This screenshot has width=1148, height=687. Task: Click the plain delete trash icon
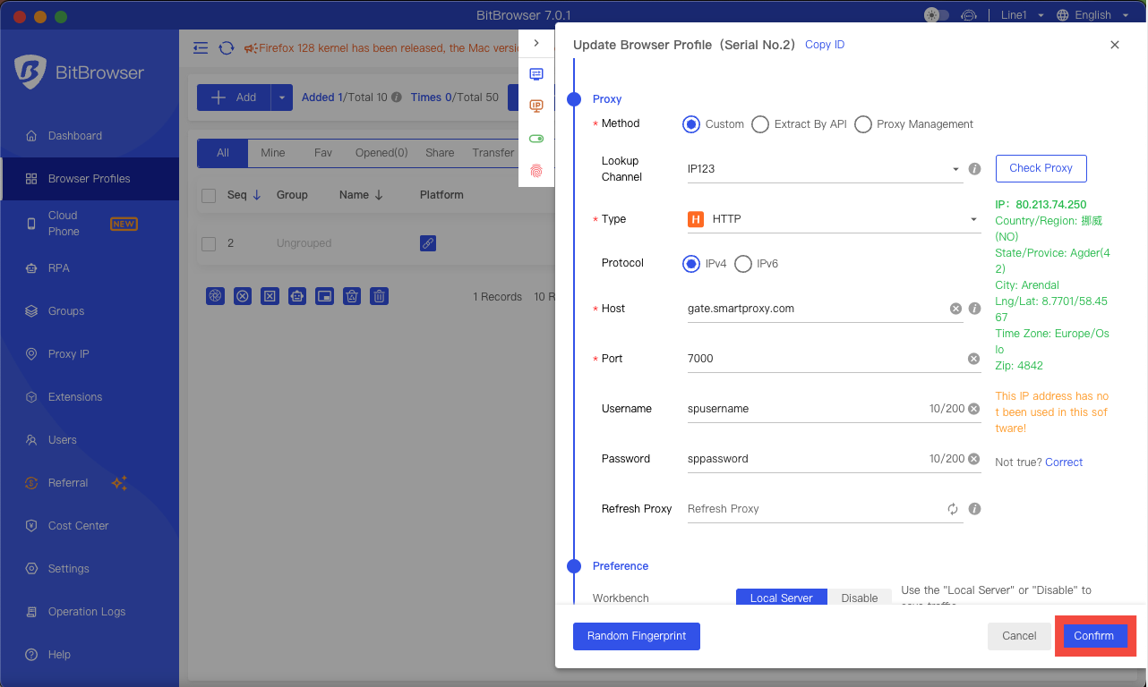click(x=380, y=296)
